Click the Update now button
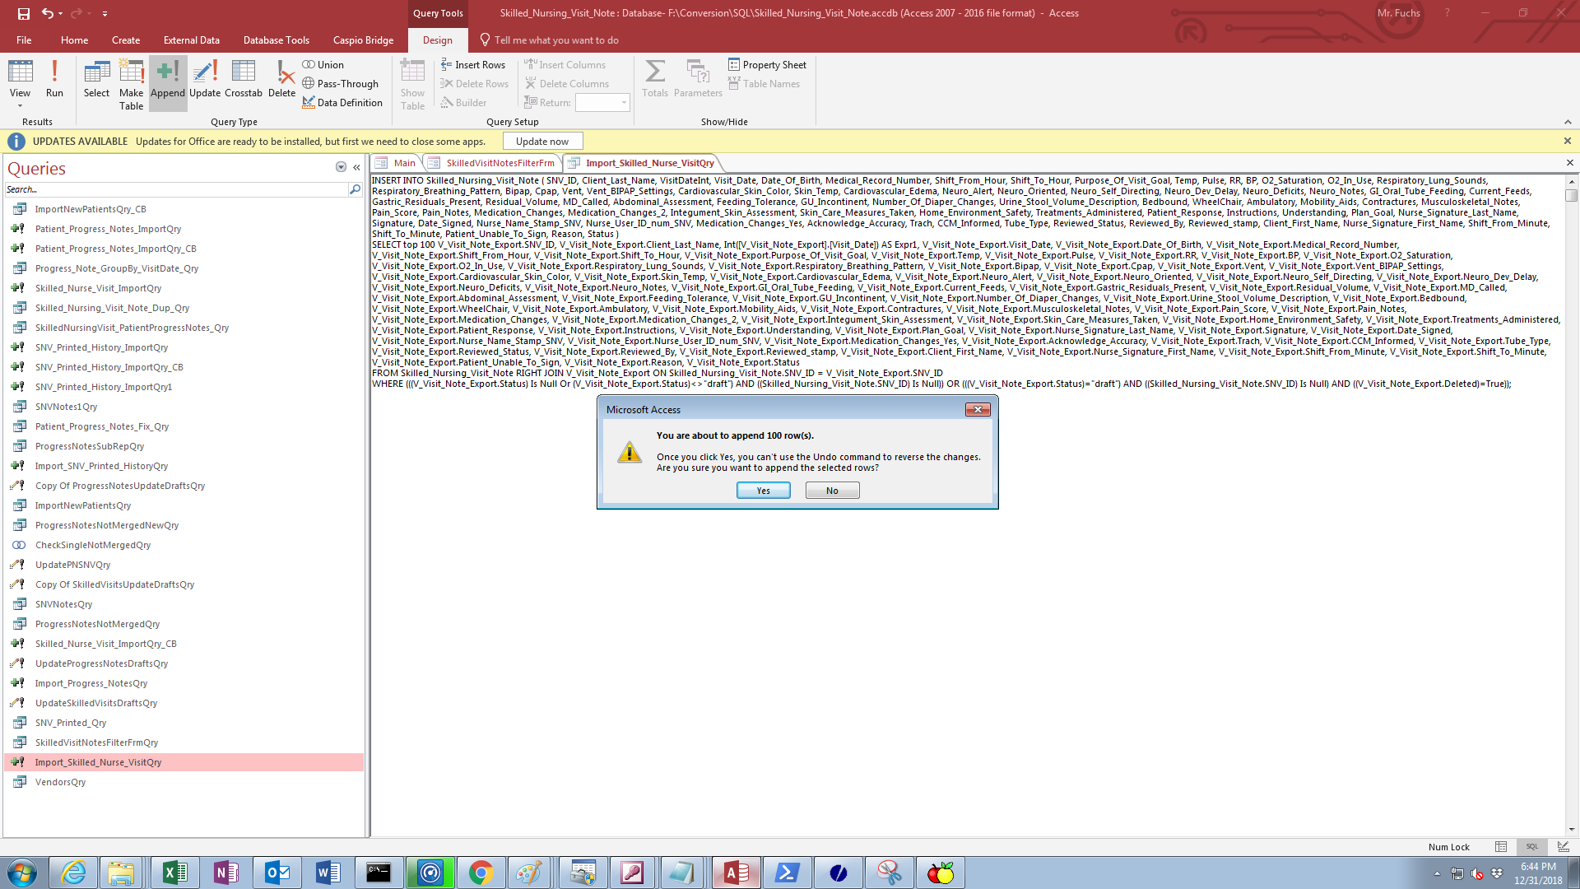1580x889 pixels. coord(541,141)
